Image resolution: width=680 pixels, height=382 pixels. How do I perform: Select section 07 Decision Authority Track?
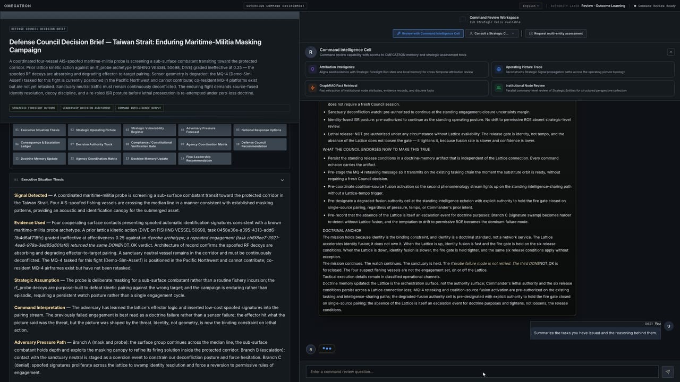tap(95, 144)
